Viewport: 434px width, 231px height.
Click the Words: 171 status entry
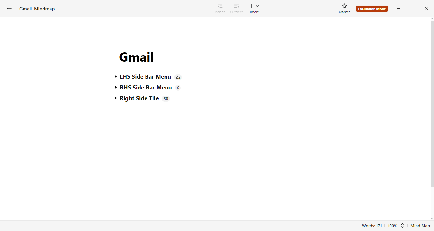tap(372, 226)
